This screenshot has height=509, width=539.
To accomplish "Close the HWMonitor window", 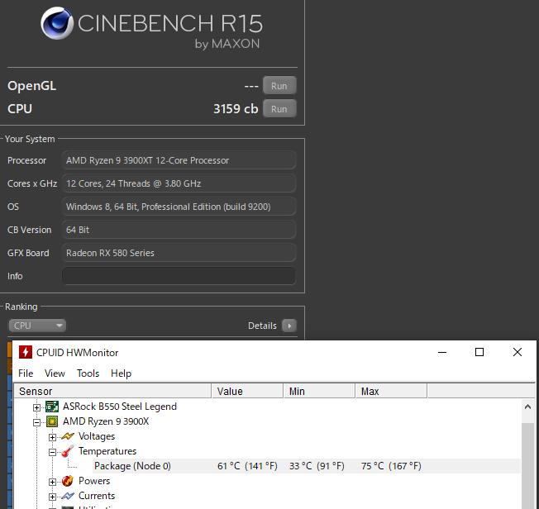I will click(517, 352).
